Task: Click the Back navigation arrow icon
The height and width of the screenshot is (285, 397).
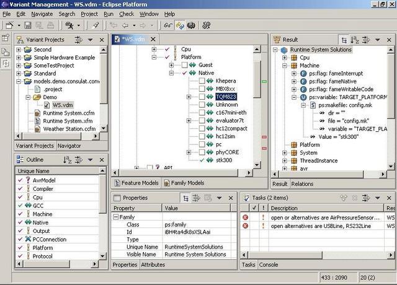Action: (125, 25)
